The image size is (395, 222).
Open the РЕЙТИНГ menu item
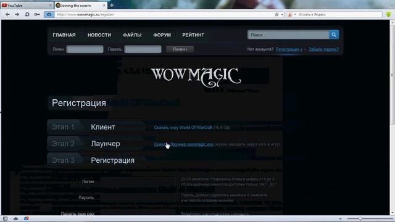pos(193,35)
